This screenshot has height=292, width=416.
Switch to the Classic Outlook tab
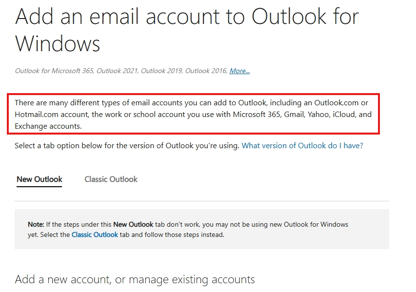(x=111, y=179)
